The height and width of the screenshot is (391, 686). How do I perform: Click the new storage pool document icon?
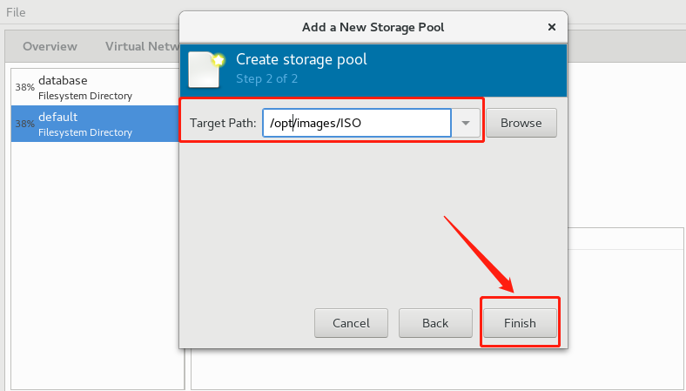pyautogui.click(x=207, y=69)
